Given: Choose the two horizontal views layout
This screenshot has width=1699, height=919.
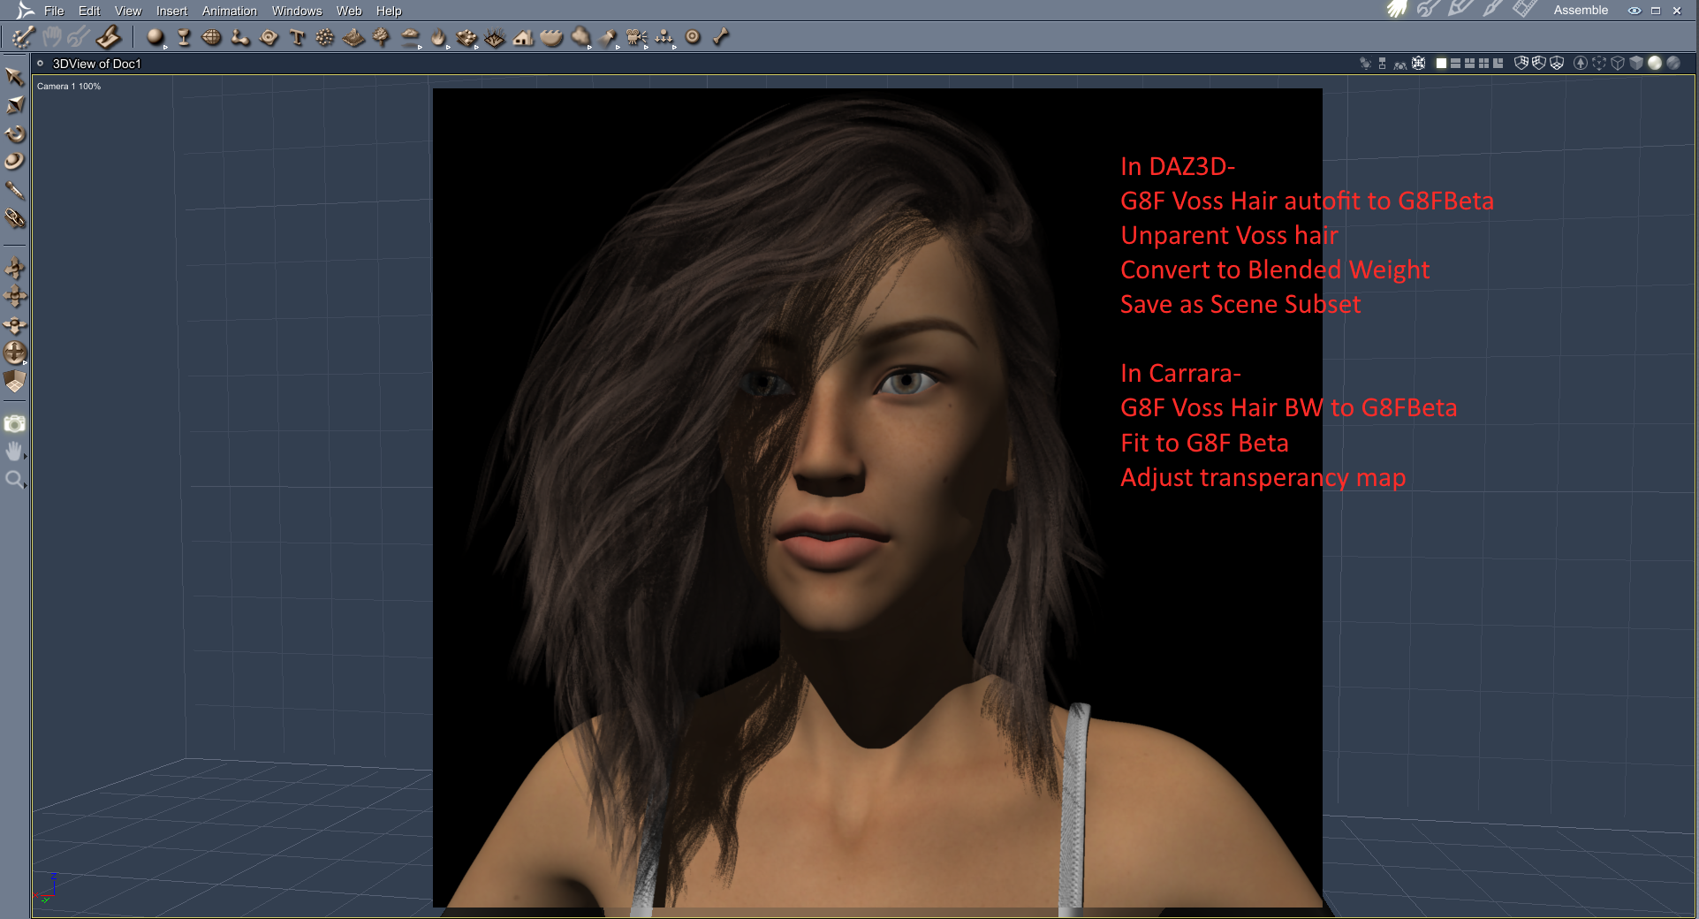Looking at the screenshot, I should point(1456,64).
